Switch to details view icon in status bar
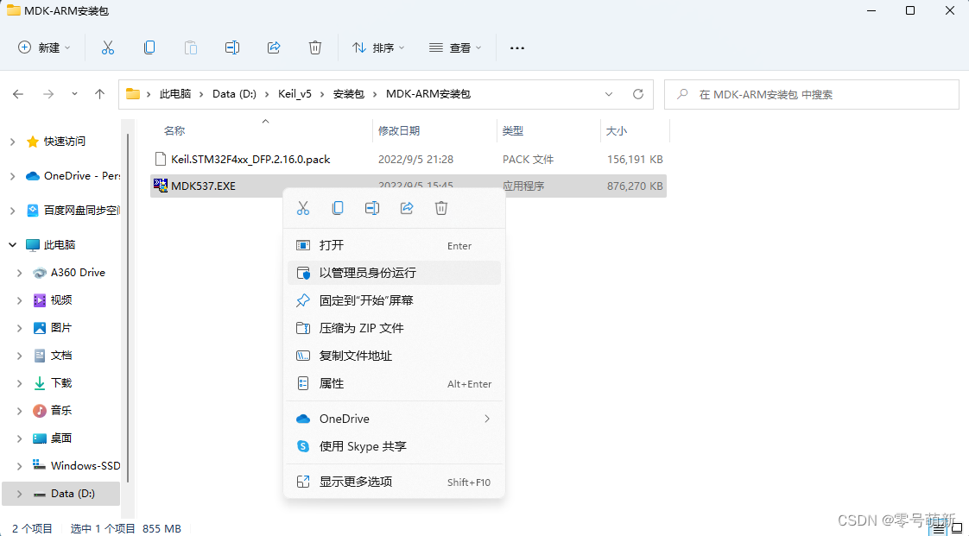The height and width of the screenshot is (536, 969). (939, 528)
